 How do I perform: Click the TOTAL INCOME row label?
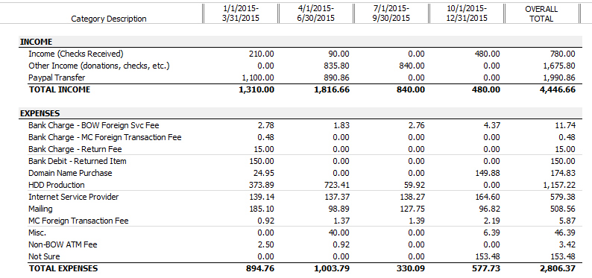(x=60, y=89)
